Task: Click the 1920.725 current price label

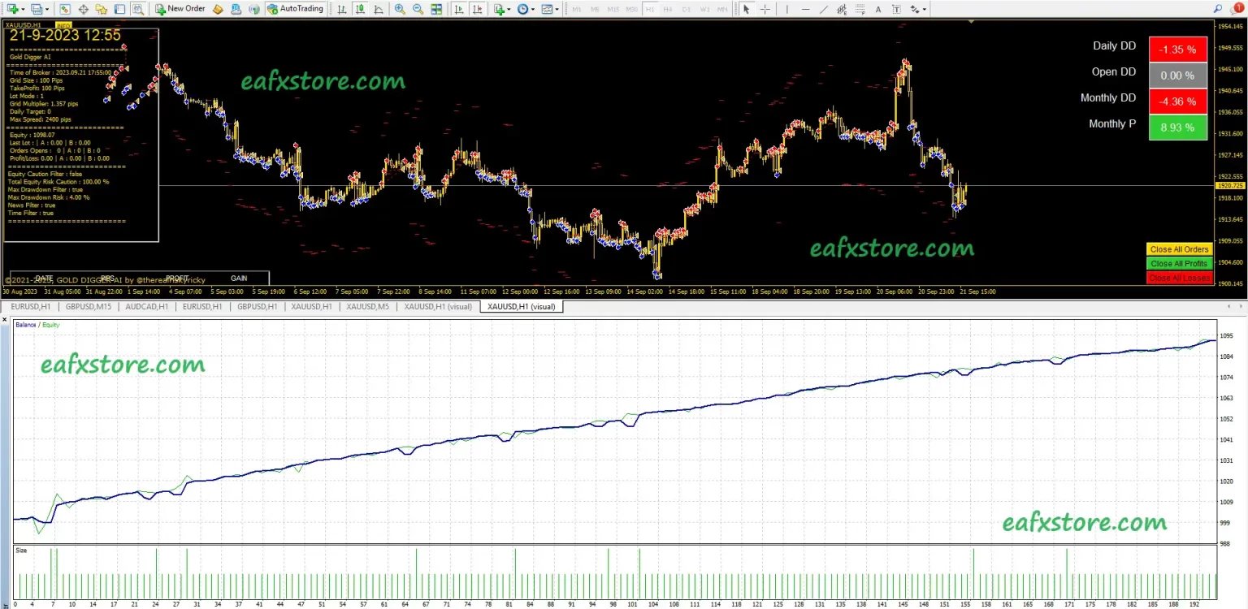Action: pos(1229,186)
